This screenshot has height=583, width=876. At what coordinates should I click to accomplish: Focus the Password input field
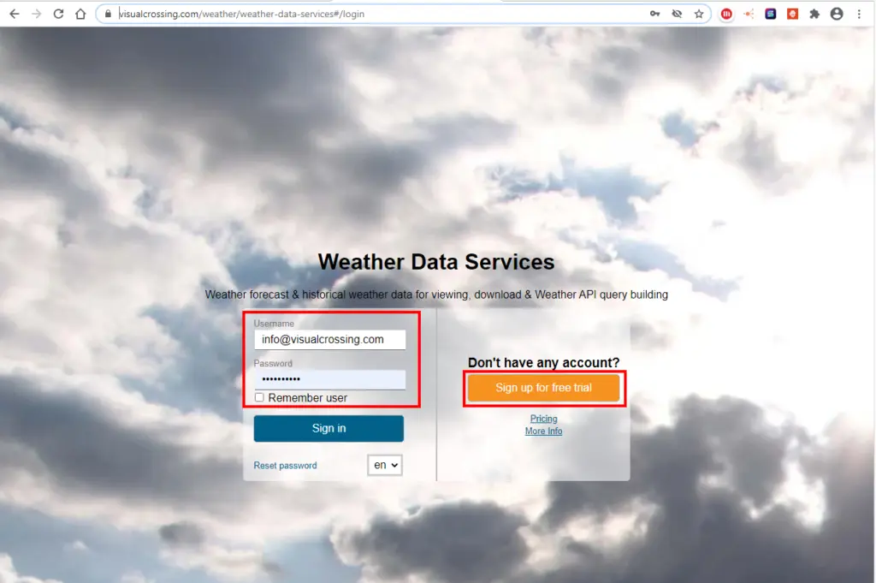click(329, 379)
